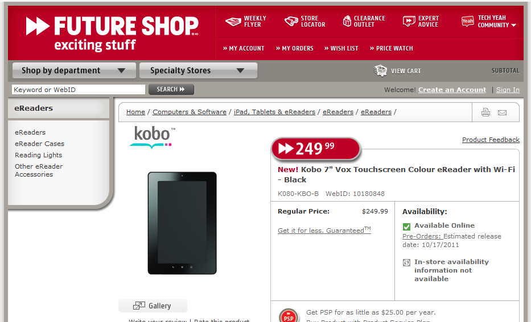The width and height of the screenshot is (531, 322).
Task: Open the Tech Yeah Community dropdown arrow
Action: click(x=513, y=26)
